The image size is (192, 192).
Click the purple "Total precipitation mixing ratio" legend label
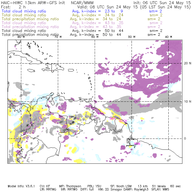(x=30, y=27)
